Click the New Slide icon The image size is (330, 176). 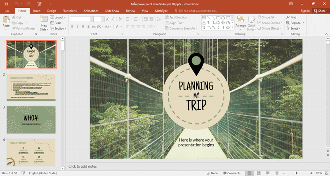44,19
